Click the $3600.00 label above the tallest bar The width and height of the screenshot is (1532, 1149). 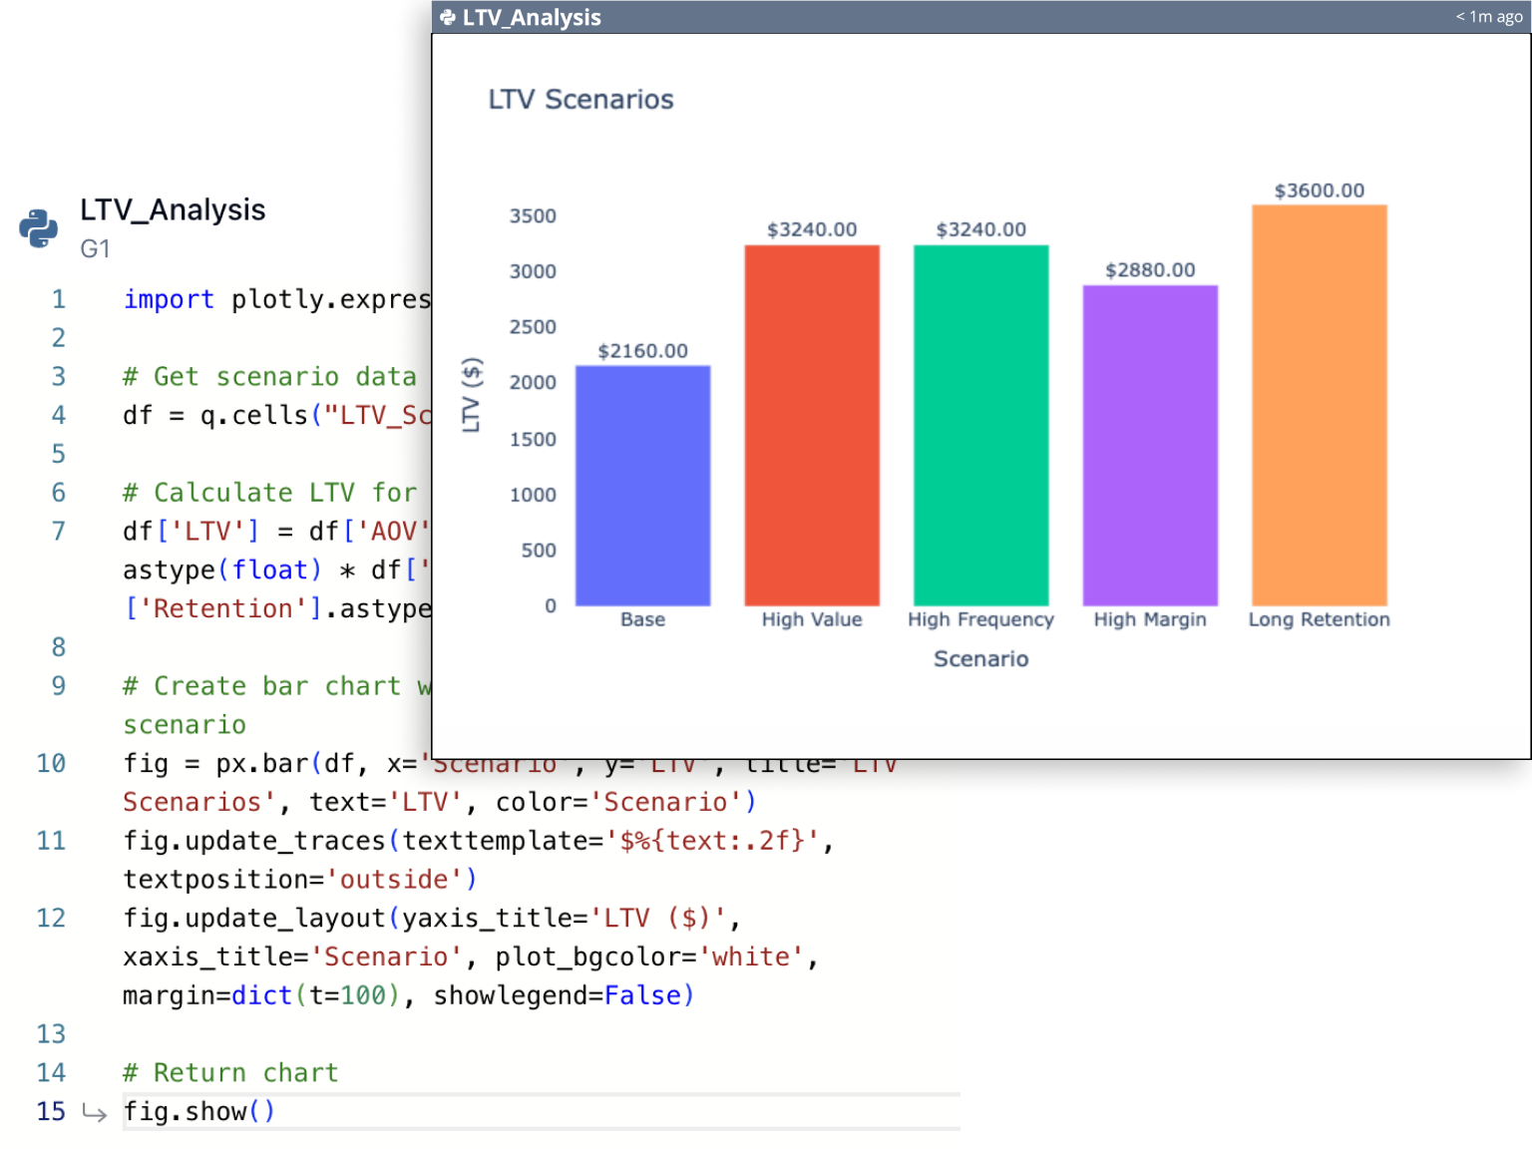[x=1318, y=189]
